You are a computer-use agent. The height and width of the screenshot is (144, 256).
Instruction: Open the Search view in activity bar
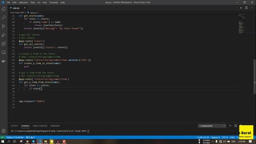click(4, 17)
